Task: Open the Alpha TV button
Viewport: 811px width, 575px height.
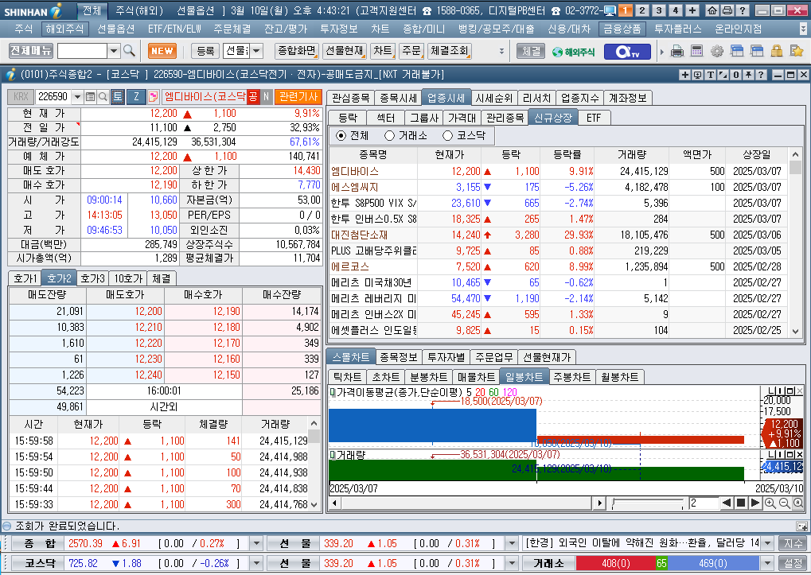Action: pyautogui.click(x=627, y=51)
